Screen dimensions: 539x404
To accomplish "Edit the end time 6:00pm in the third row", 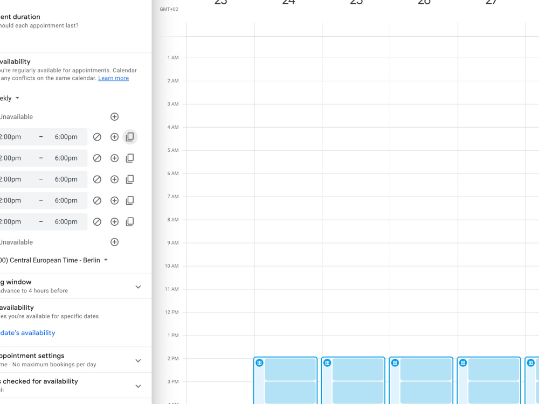I will pos(66,179).
